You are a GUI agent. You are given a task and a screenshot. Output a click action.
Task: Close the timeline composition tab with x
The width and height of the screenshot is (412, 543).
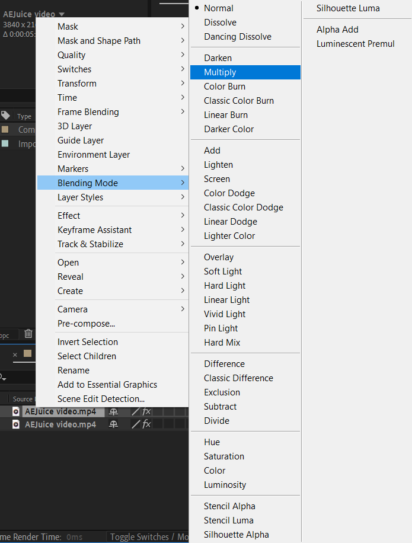coord(15,354)
